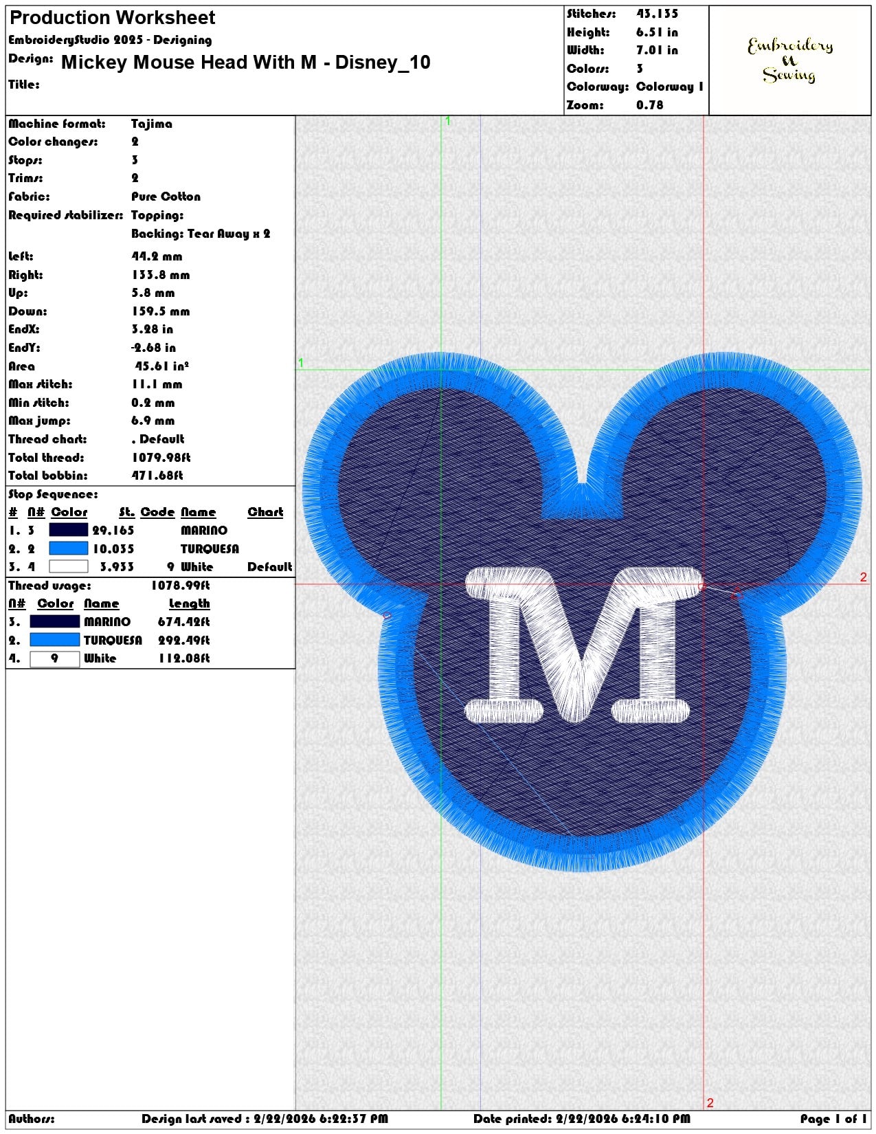Click the white swatch numbered 9 in Thread usage
The width and height of the screenshot is (876, 1134).
[x=55, y=658]
